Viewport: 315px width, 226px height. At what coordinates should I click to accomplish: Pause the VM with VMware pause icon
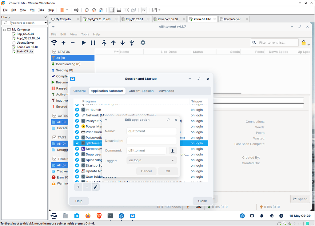[62, 10]
